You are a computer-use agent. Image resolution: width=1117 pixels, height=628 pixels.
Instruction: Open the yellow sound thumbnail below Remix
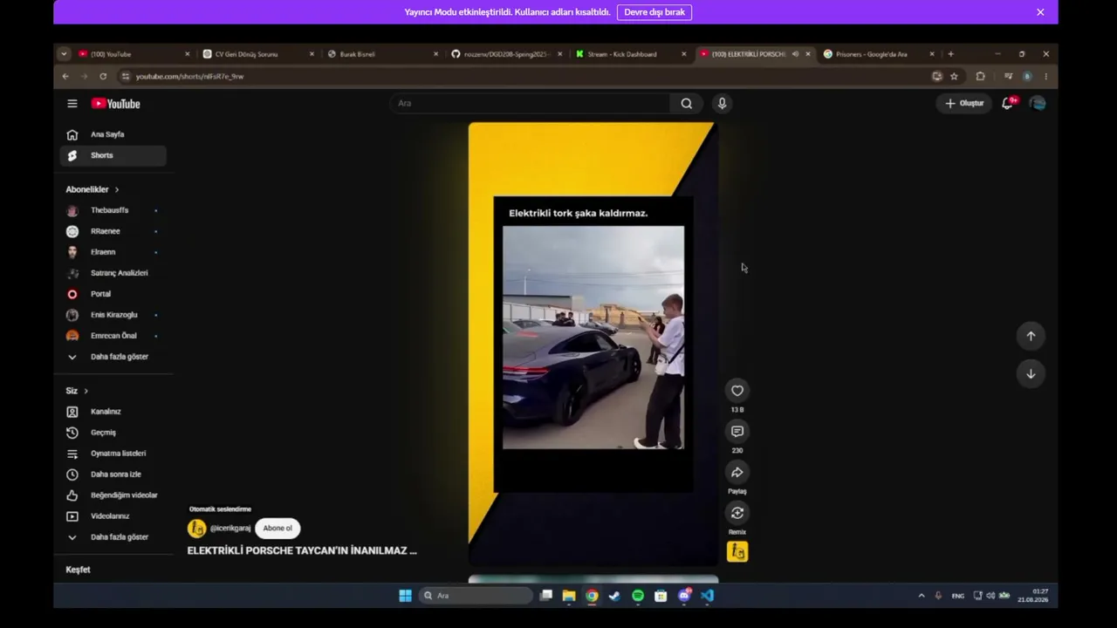tap(737, 551)
